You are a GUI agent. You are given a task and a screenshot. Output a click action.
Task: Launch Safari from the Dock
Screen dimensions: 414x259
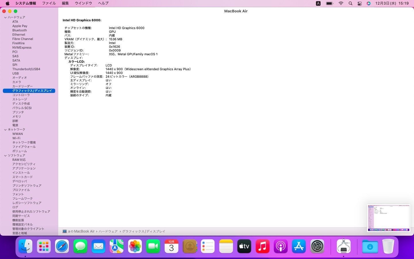pos(62,246)
